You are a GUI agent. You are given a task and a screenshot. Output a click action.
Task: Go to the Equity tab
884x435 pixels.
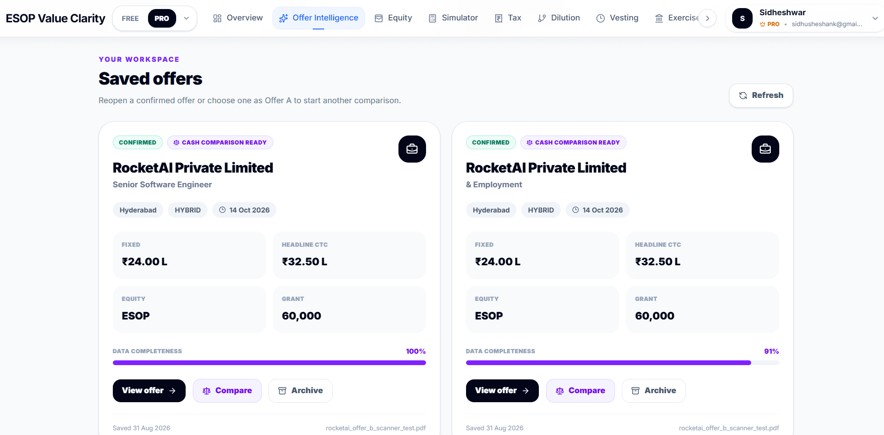coord(393,18)
